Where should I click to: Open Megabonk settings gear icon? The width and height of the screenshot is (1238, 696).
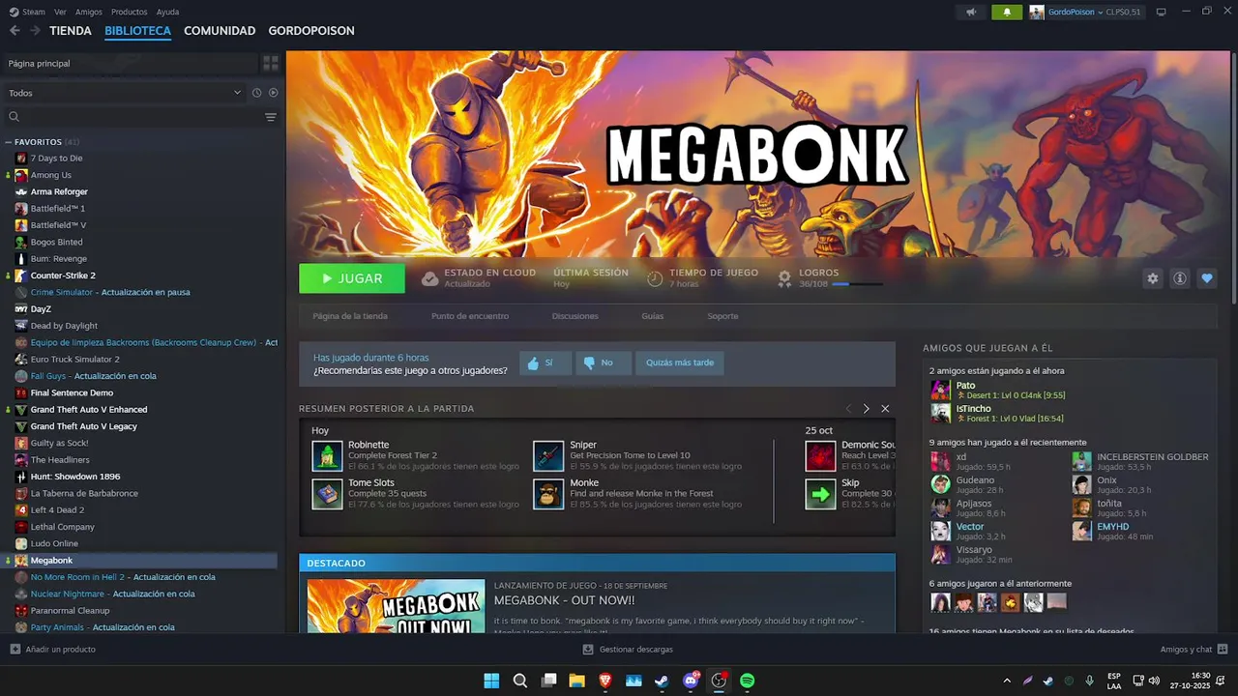1152,278
